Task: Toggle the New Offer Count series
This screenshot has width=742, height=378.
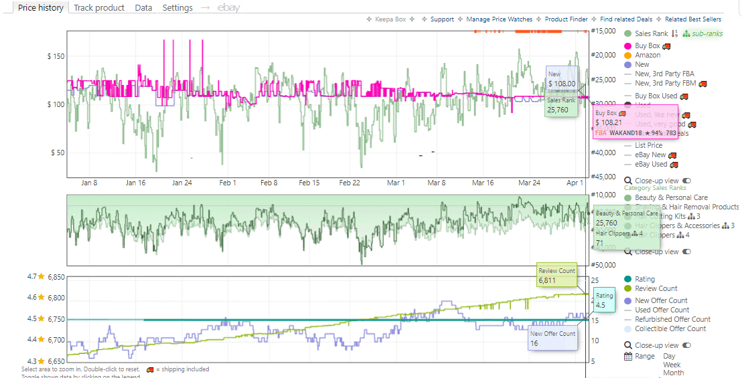Action: tap(660, 301)
